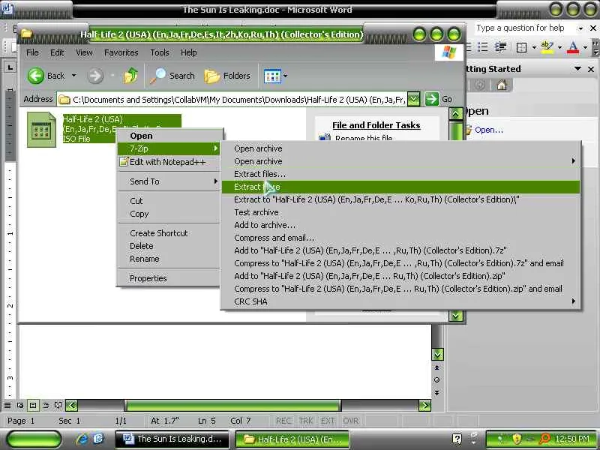The image size is (600, 450).
Task: Open the font color dropdown arrow
Action: pos(585,47)
